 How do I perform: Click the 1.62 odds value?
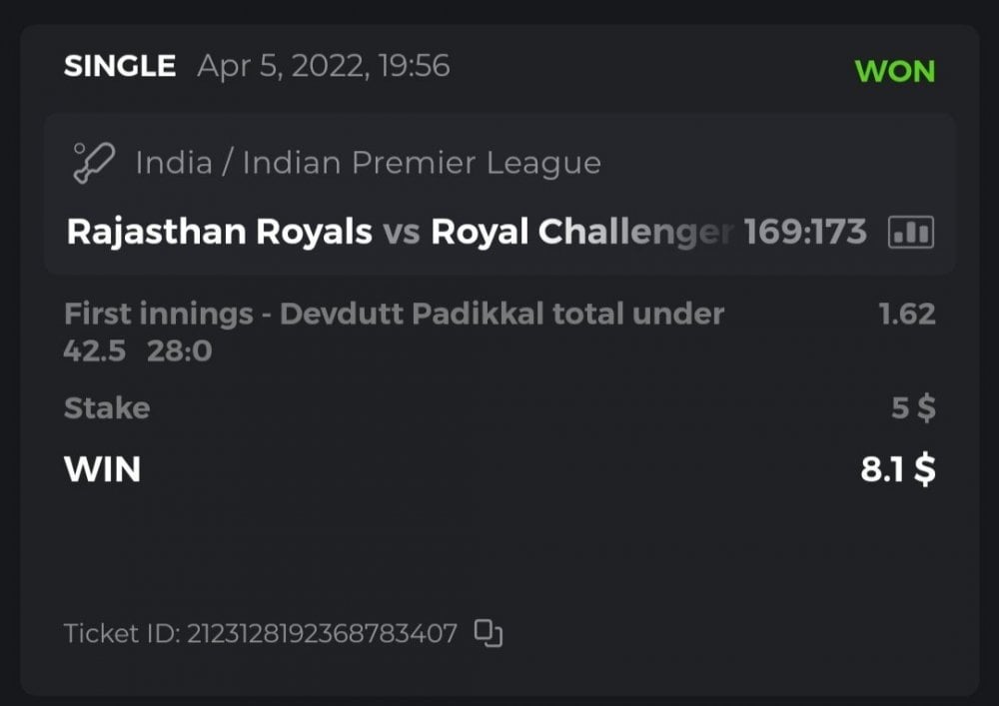click(x=906, y=315)
